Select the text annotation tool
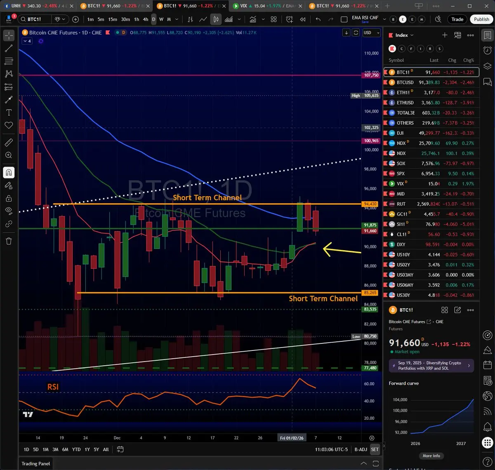This screenshot has width=495, height=470. (9, 112)
